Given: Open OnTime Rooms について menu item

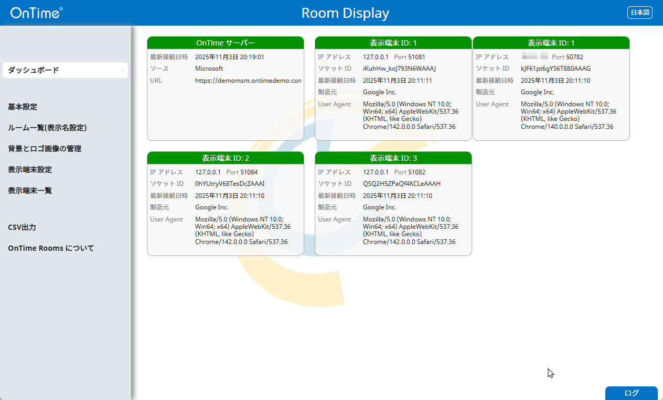Looking at the screenshot, I should pyautogui.click(x=51, y=248).
